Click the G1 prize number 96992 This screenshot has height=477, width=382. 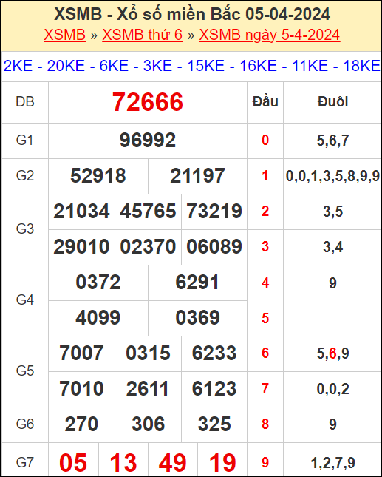point(148,141)
